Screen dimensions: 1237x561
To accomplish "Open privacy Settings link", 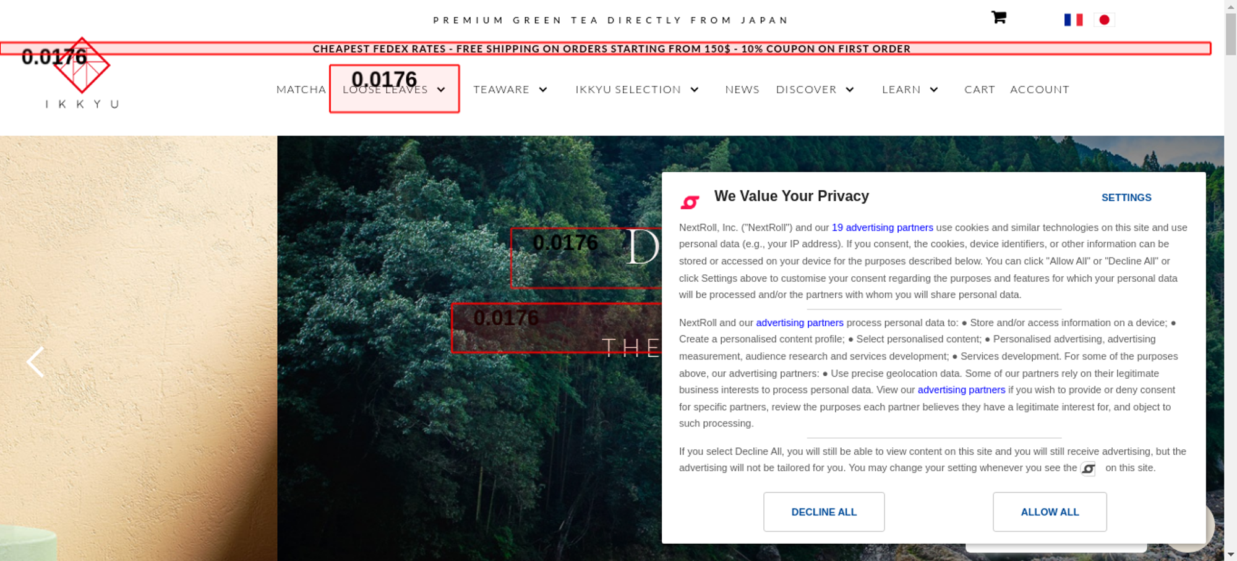I will (1126, 198).
